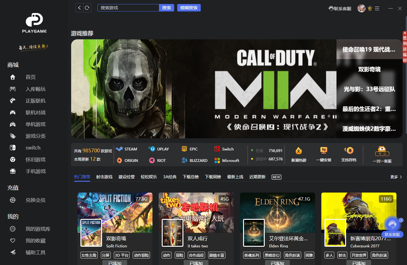The image size is (407, 265).
Task: Click the 模糊搜索 fuzzy search button
Action: pos(189,8)
